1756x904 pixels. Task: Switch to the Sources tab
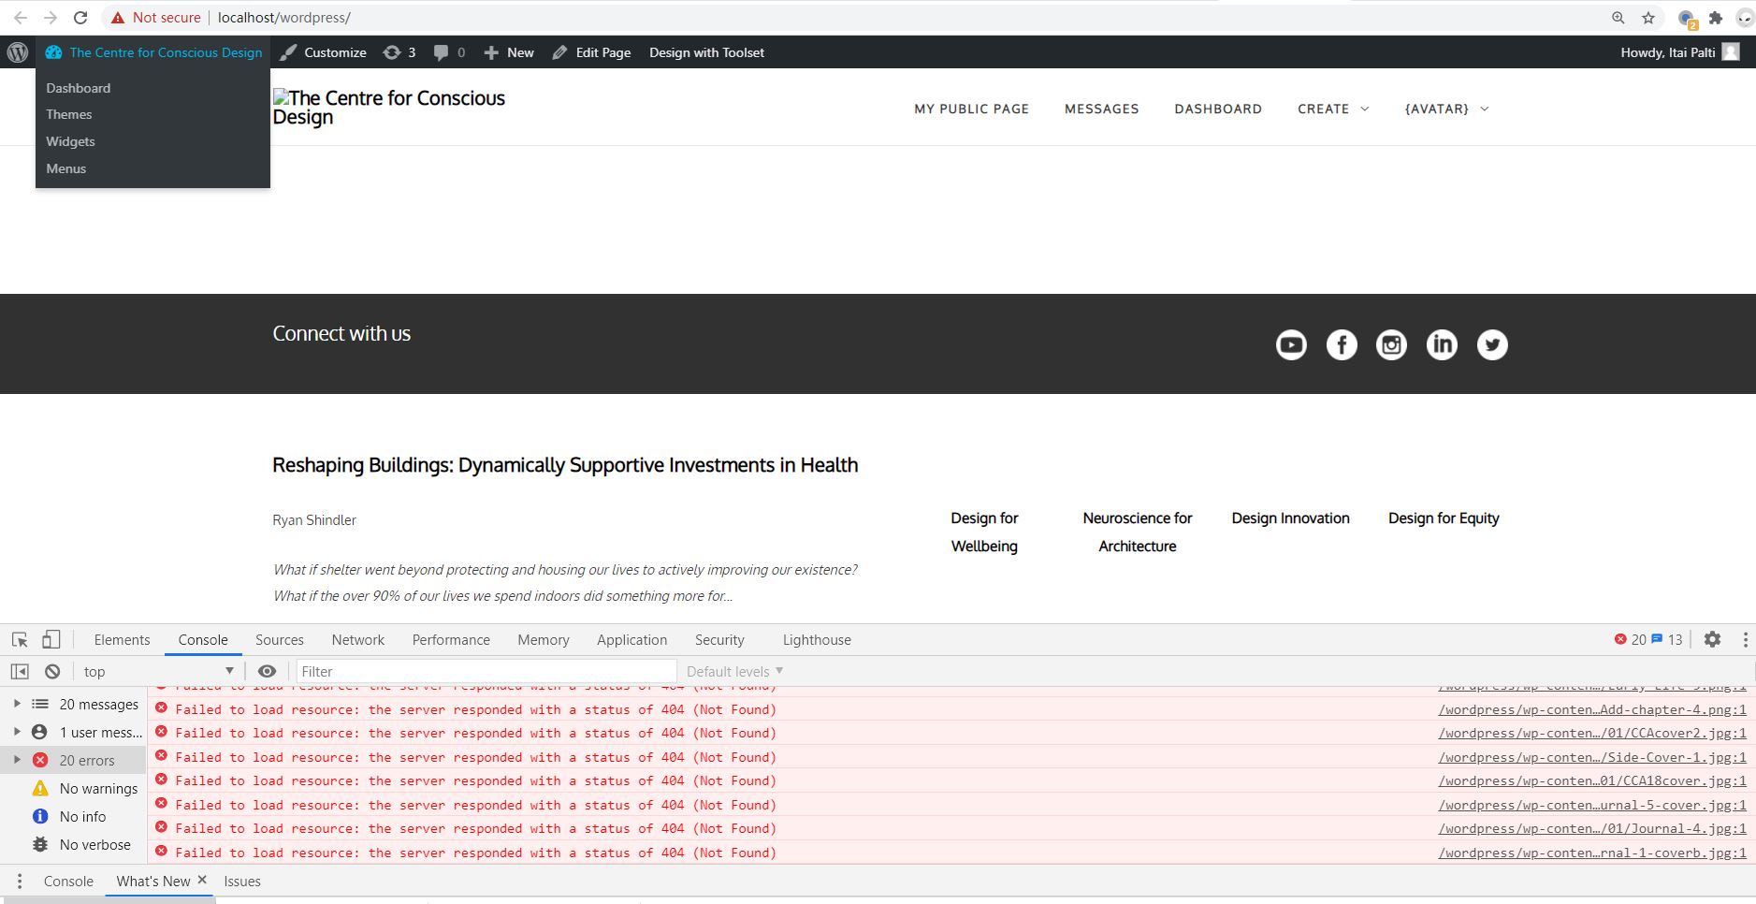click(279, 640)
